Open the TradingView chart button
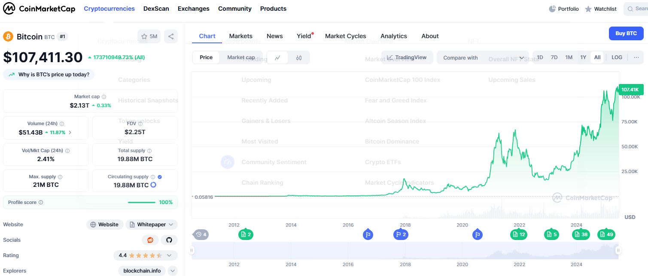Screen dimensions: 648x276 point(407,57)
